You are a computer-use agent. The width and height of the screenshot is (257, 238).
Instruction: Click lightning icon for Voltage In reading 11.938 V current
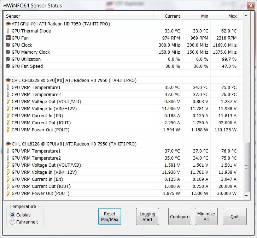pos(8,172)
